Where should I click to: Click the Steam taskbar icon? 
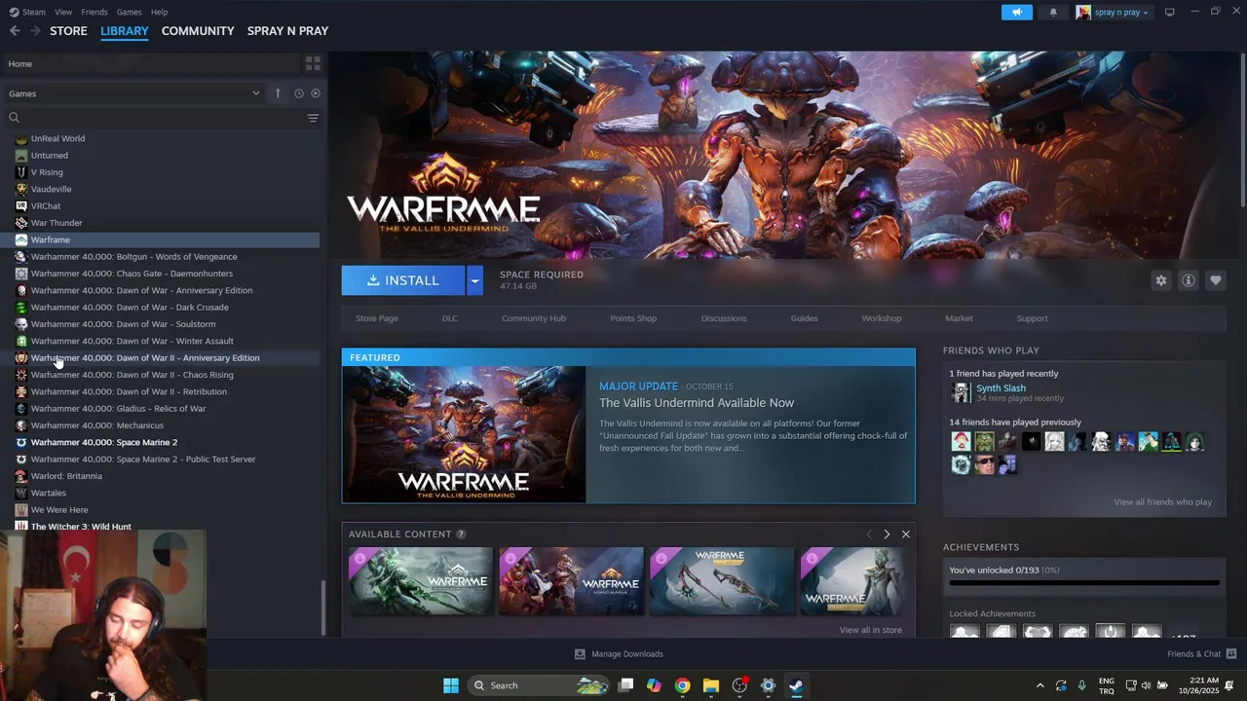point(796,685)
